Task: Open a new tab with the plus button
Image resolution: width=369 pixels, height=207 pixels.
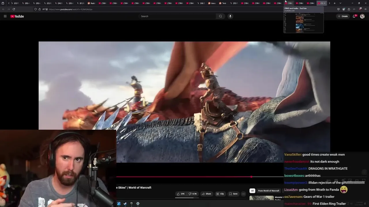Action: coord(334,3)
